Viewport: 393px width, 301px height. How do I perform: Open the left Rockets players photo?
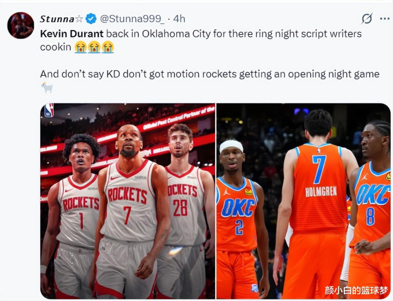point(128,201)
